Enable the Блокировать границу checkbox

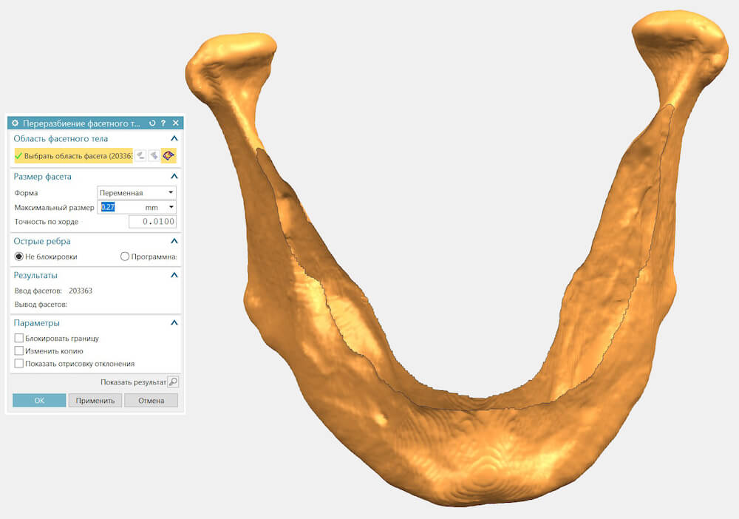pyautogui.click(x=19, y=338)
